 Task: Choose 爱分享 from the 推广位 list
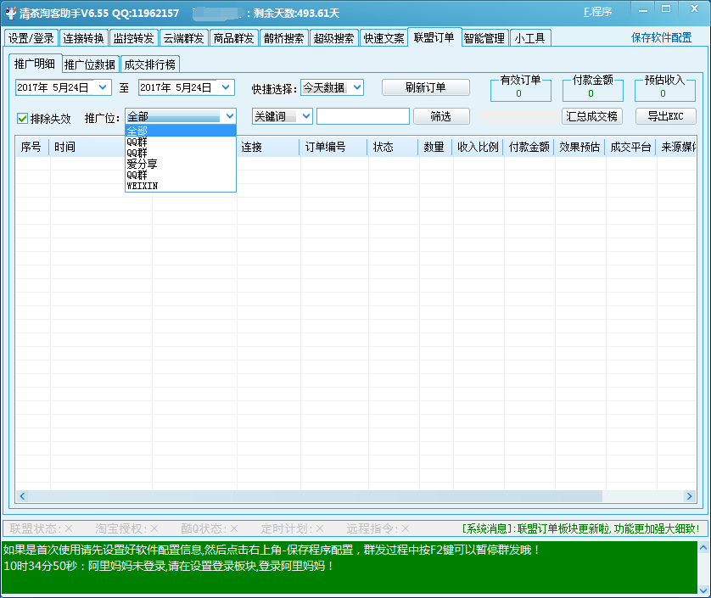click(x=181, y=164)
